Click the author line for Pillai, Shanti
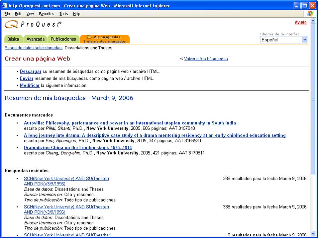This screenshot has width=319, height=239. 109,128
